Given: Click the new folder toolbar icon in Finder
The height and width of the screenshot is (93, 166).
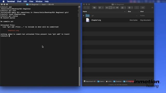Looking at the screenshot, I should coord(94,7).
